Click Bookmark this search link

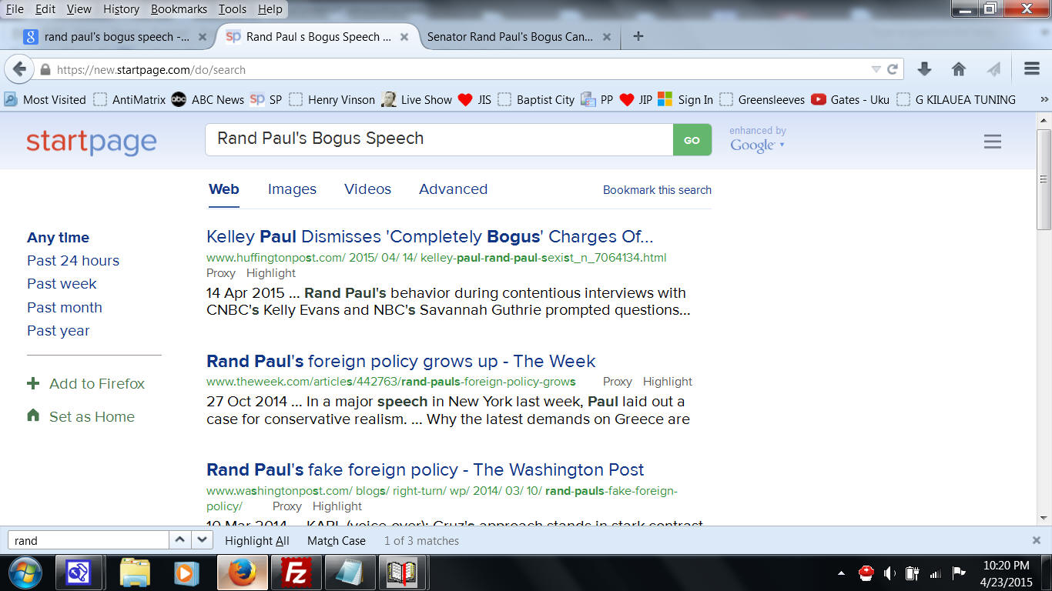[657, 190]
